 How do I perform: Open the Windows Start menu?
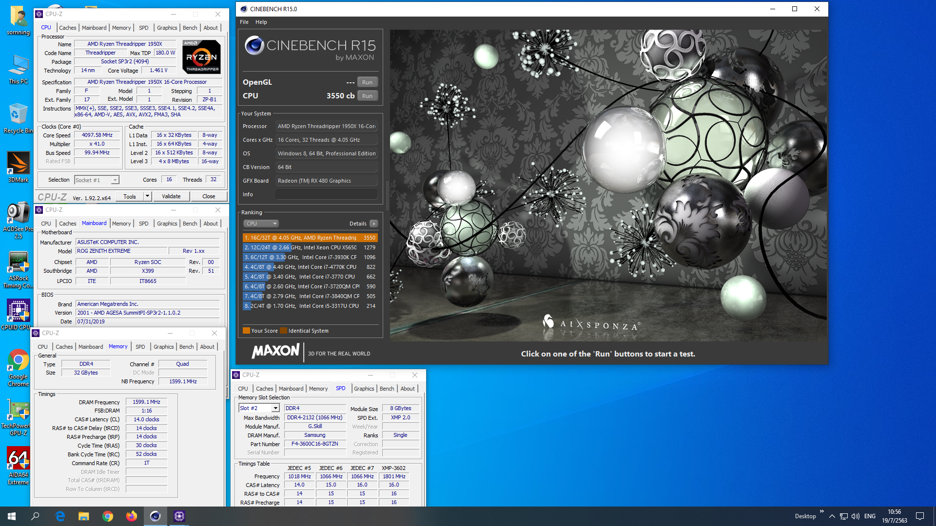(12, 516)
